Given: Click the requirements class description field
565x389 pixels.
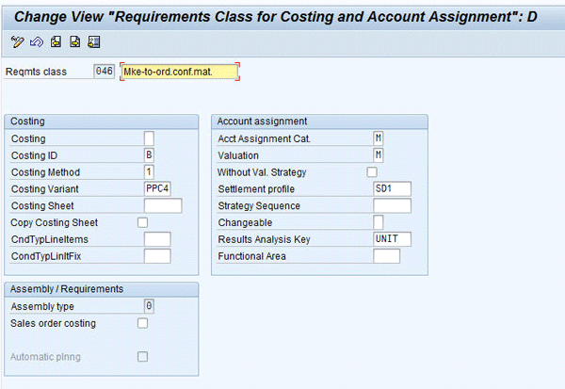Looking at the screenshot, I should coord(179,72).
